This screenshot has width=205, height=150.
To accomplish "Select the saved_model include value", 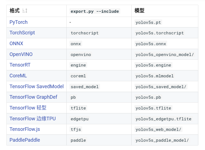I will (x=85, y=87).
